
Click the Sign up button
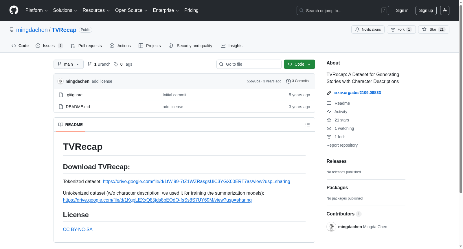click(426, 10)
